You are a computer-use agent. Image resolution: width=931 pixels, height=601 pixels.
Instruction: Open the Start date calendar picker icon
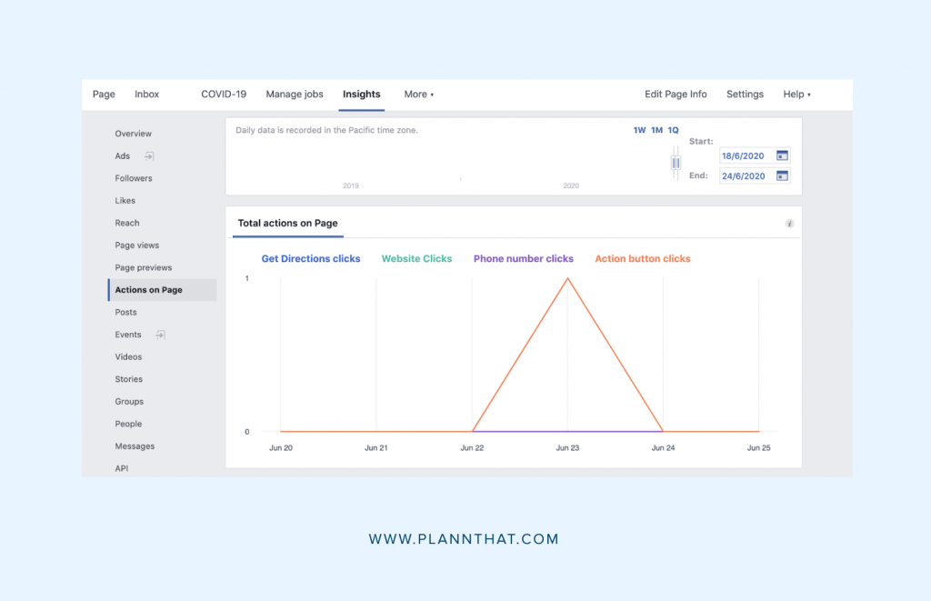(782, 155)
